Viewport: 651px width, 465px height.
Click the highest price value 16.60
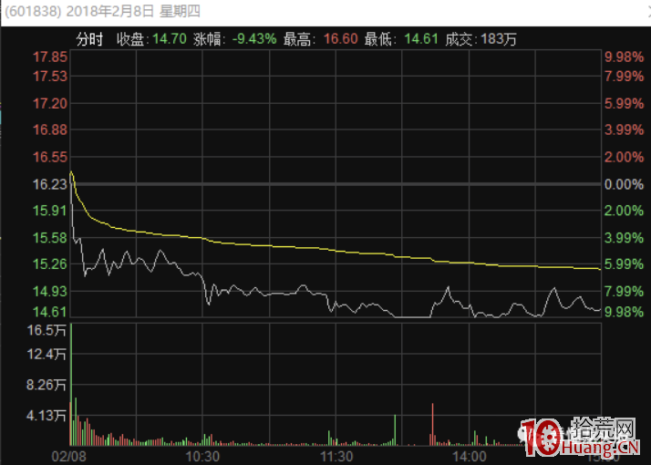tap(340, 39)
